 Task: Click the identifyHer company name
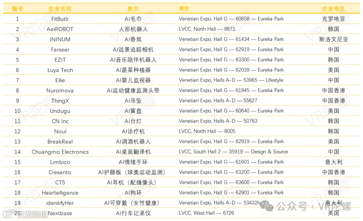(60, 203)
